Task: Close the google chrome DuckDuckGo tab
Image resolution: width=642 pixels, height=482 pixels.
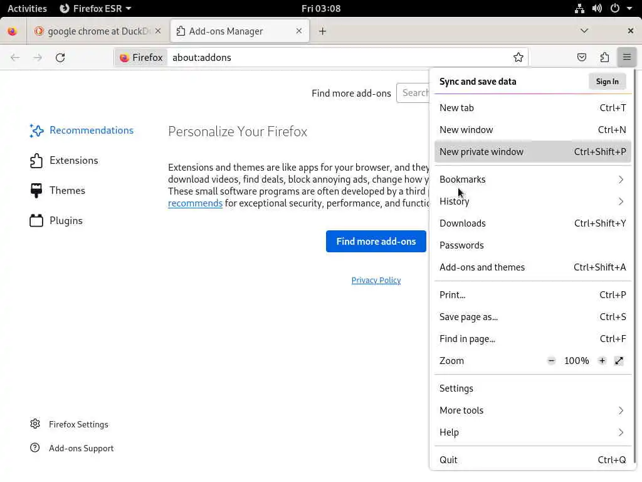Action: [158, 31]
